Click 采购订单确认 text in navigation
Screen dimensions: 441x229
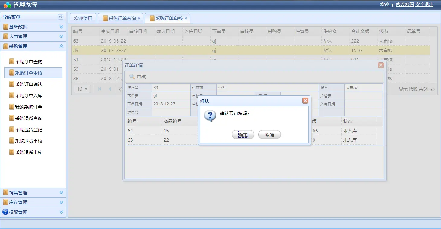coord(29,84)
